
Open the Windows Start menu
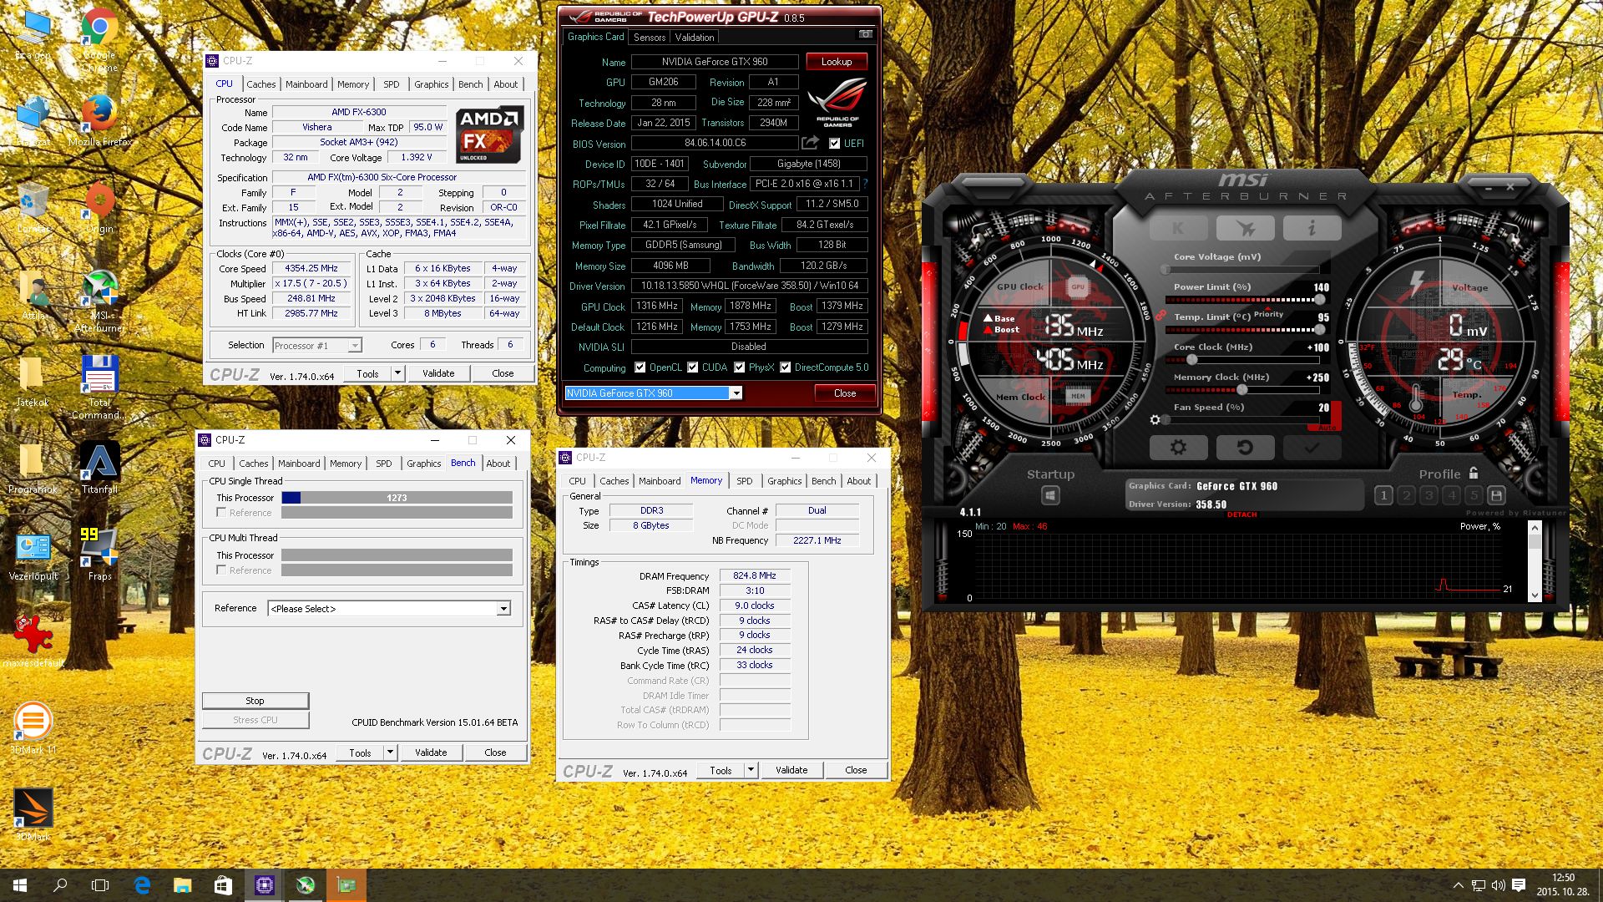click(x=20, y=885)
